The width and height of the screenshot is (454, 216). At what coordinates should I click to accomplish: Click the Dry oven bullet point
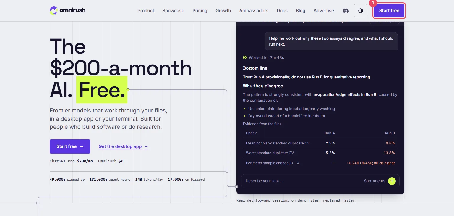[x=287, y=116]
